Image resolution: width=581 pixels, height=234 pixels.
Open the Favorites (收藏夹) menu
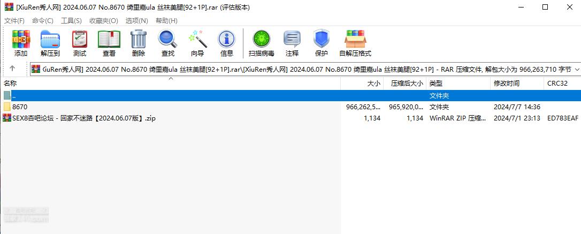[x=104, y=21]
